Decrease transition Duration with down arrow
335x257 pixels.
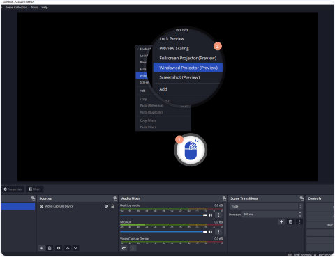[300, 216]
